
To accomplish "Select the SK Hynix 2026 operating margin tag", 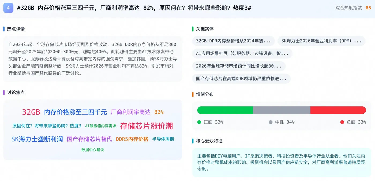I will (321, 41).
